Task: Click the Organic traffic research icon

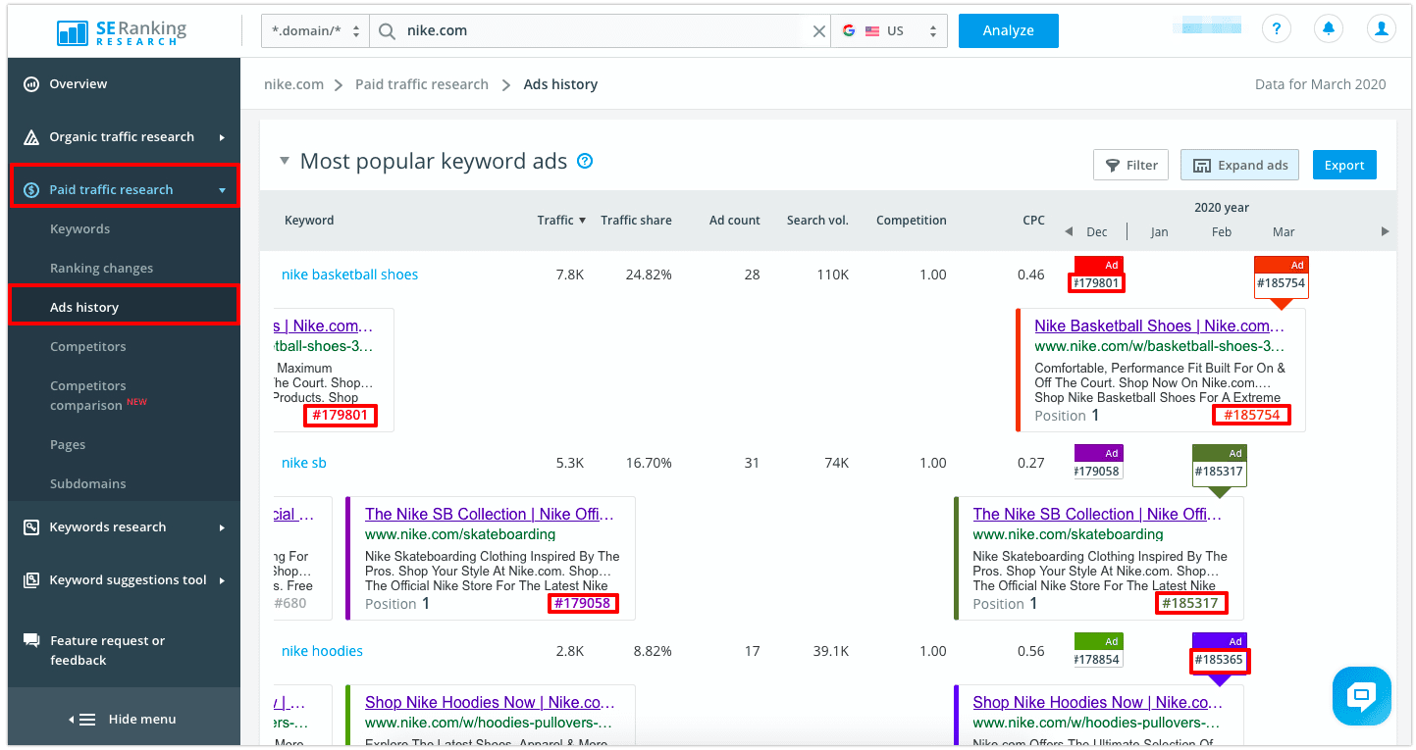Action: (x=31, y=137)
